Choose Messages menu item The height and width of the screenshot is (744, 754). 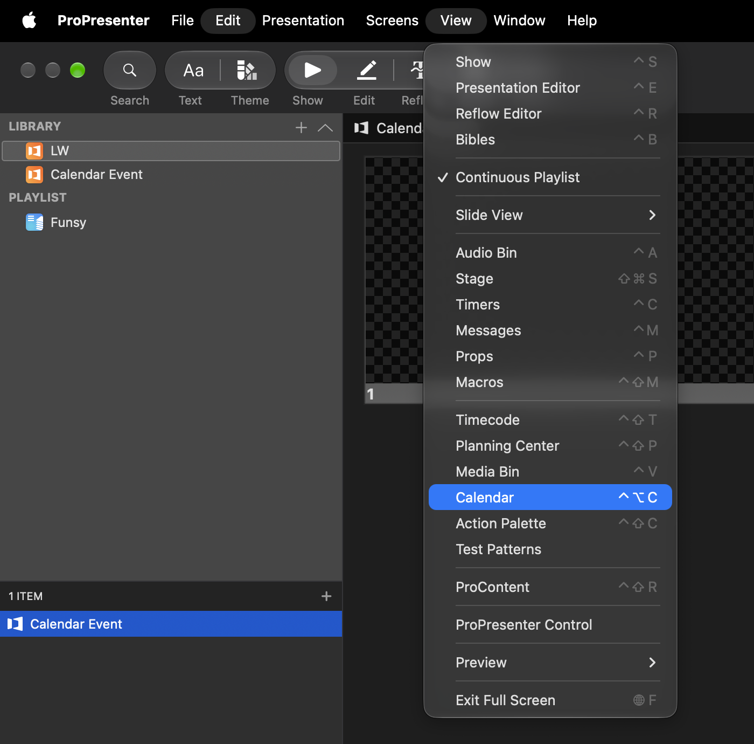[x=550, y=330]
